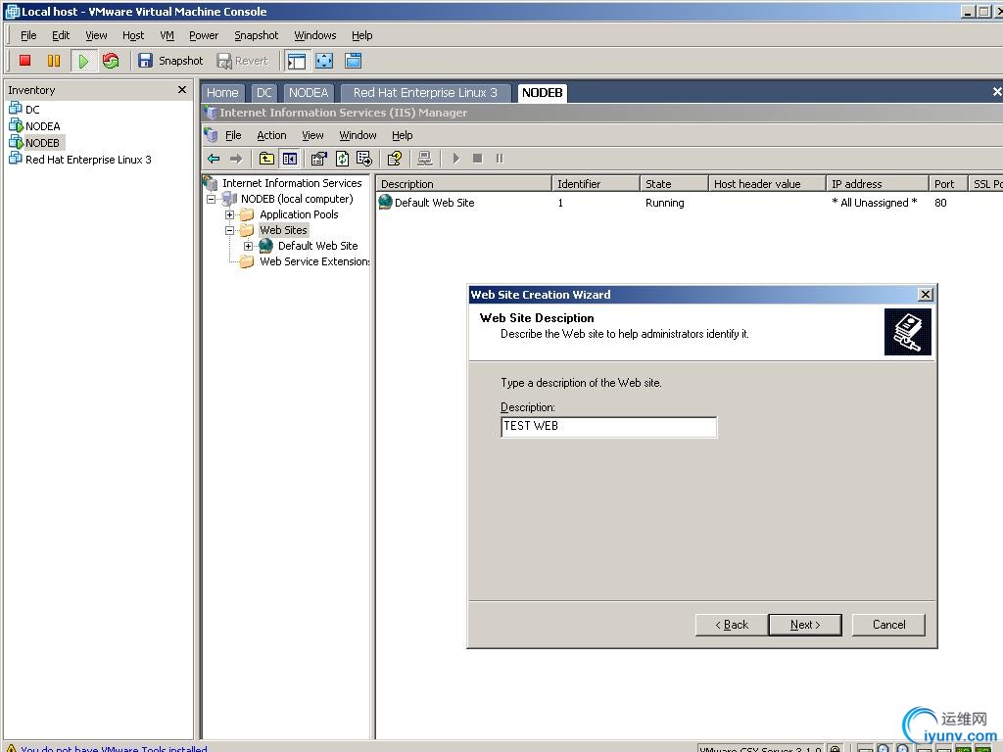The image size is (1003, 752).
Task: Click the red Power Off button
Action: pos(24,61)
